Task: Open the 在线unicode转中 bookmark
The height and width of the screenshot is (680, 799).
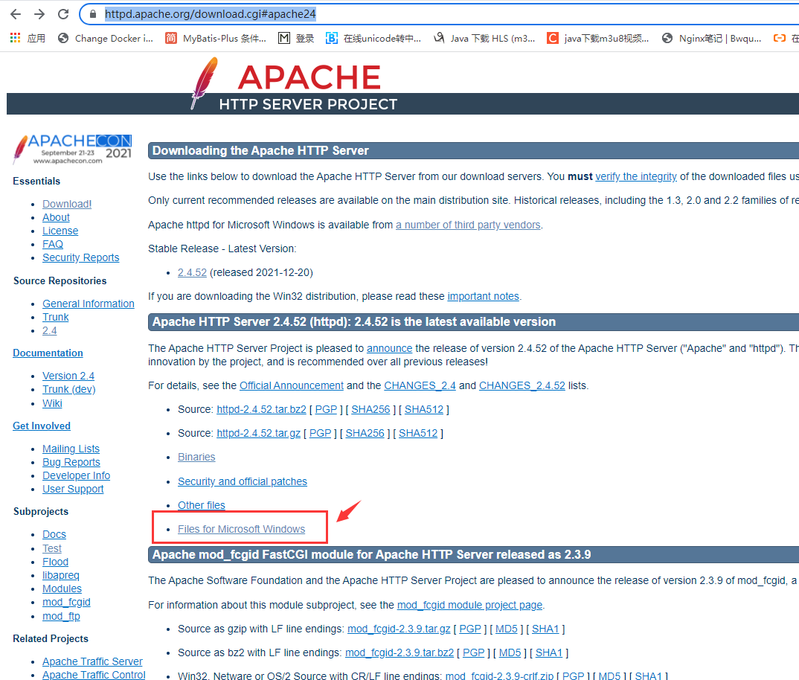Action: click(x=373, y=38)
